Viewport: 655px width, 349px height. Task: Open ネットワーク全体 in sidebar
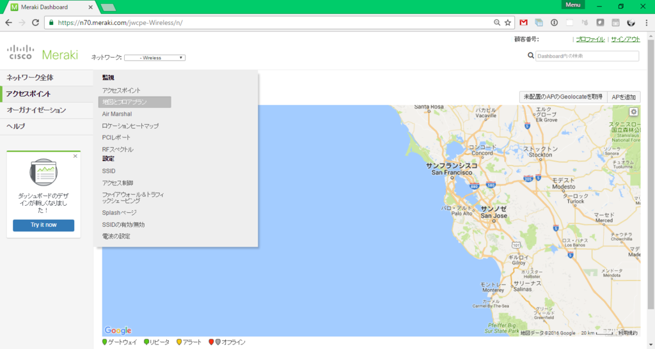click(x=46, y=77)
